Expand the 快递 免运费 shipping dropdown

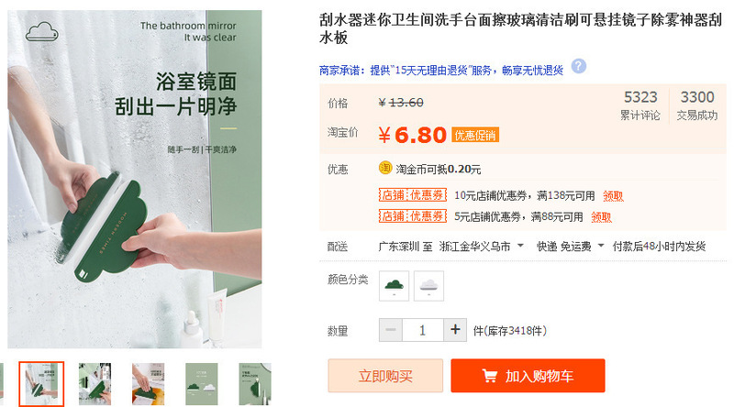[570, 247]
